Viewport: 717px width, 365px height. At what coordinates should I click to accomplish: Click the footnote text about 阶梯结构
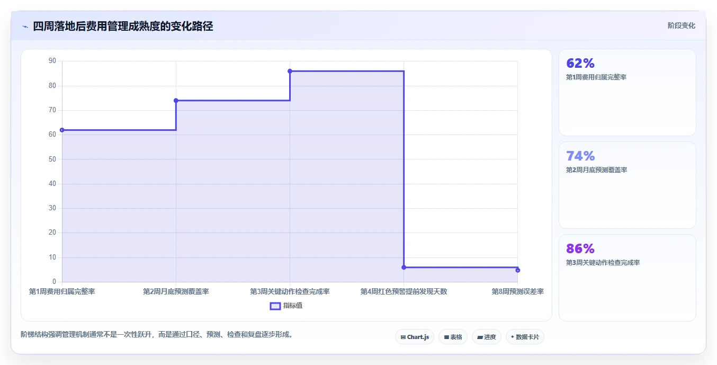point(157,334)
